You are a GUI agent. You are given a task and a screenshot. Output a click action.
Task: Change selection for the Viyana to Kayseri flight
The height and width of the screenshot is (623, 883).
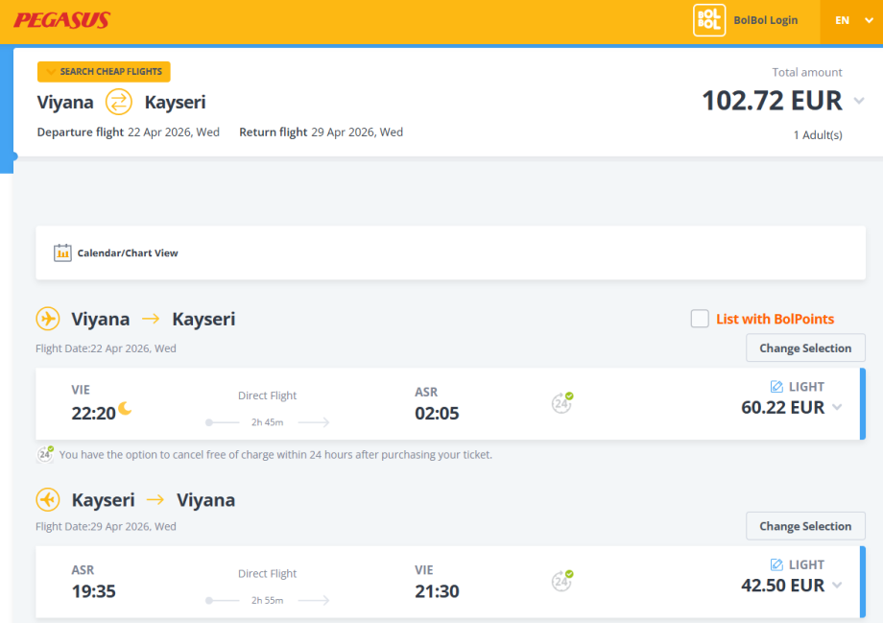[x=804, y=348]
